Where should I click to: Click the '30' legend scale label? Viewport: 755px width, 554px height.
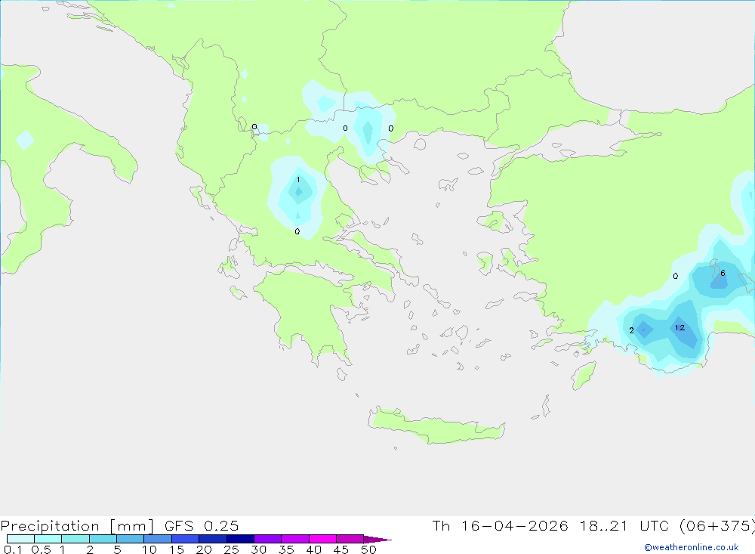pyautogui.click(x=259, y=549)
